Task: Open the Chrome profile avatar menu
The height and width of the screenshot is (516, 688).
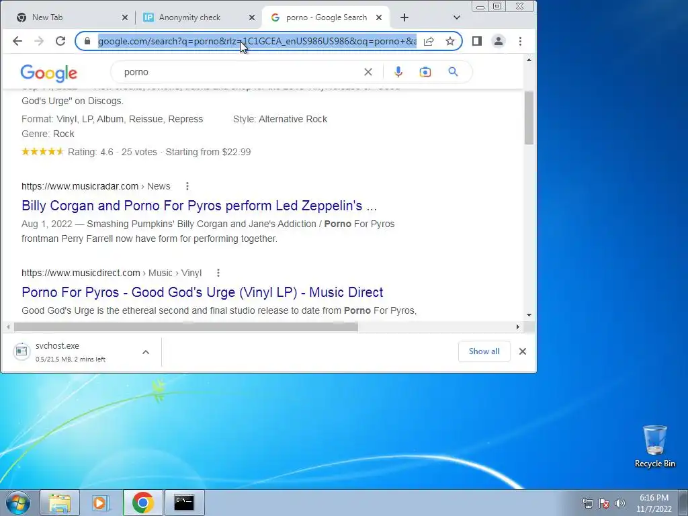Action: click(499, 41)
